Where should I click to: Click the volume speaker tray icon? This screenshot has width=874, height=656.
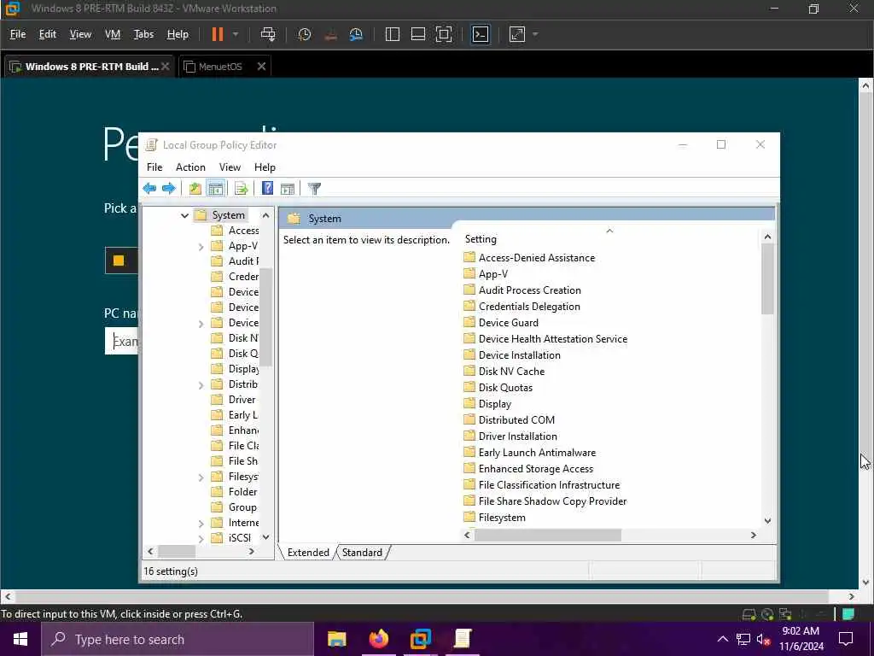pyautogui.click(x=762, y=640)
